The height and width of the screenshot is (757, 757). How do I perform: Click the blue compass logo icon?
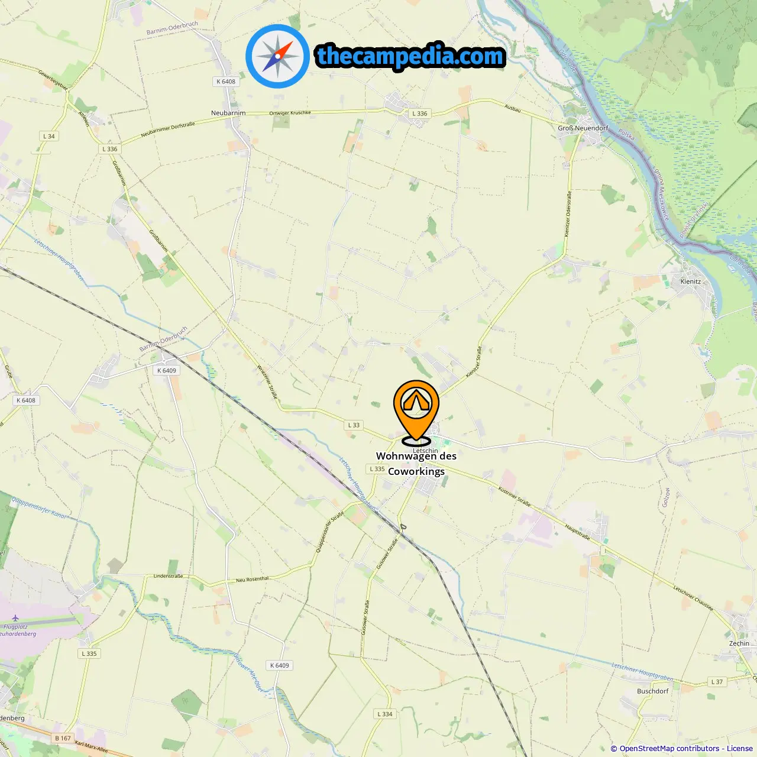277,56
